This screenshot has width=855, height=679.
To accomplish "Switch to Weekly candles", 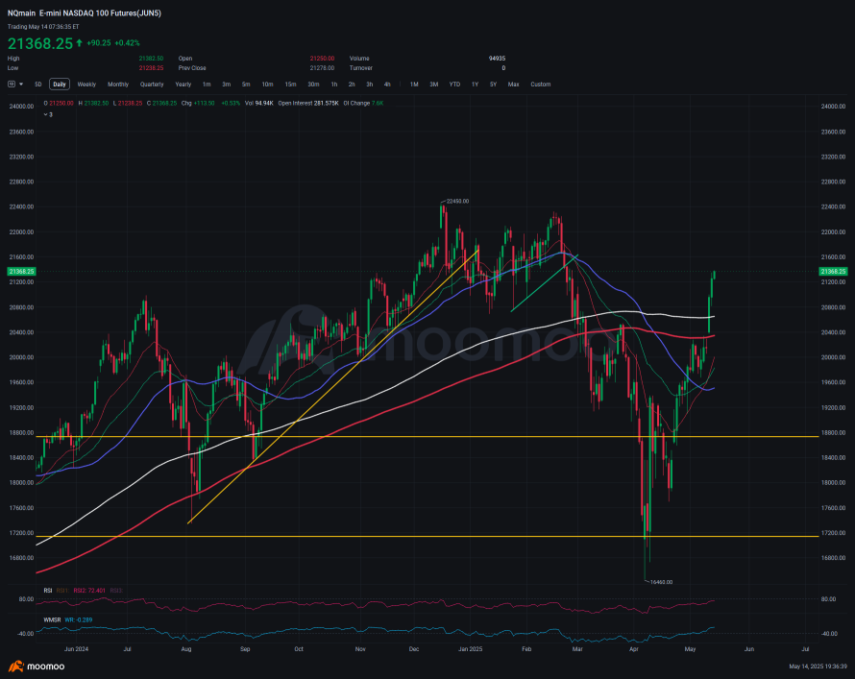I will point(86,85).
